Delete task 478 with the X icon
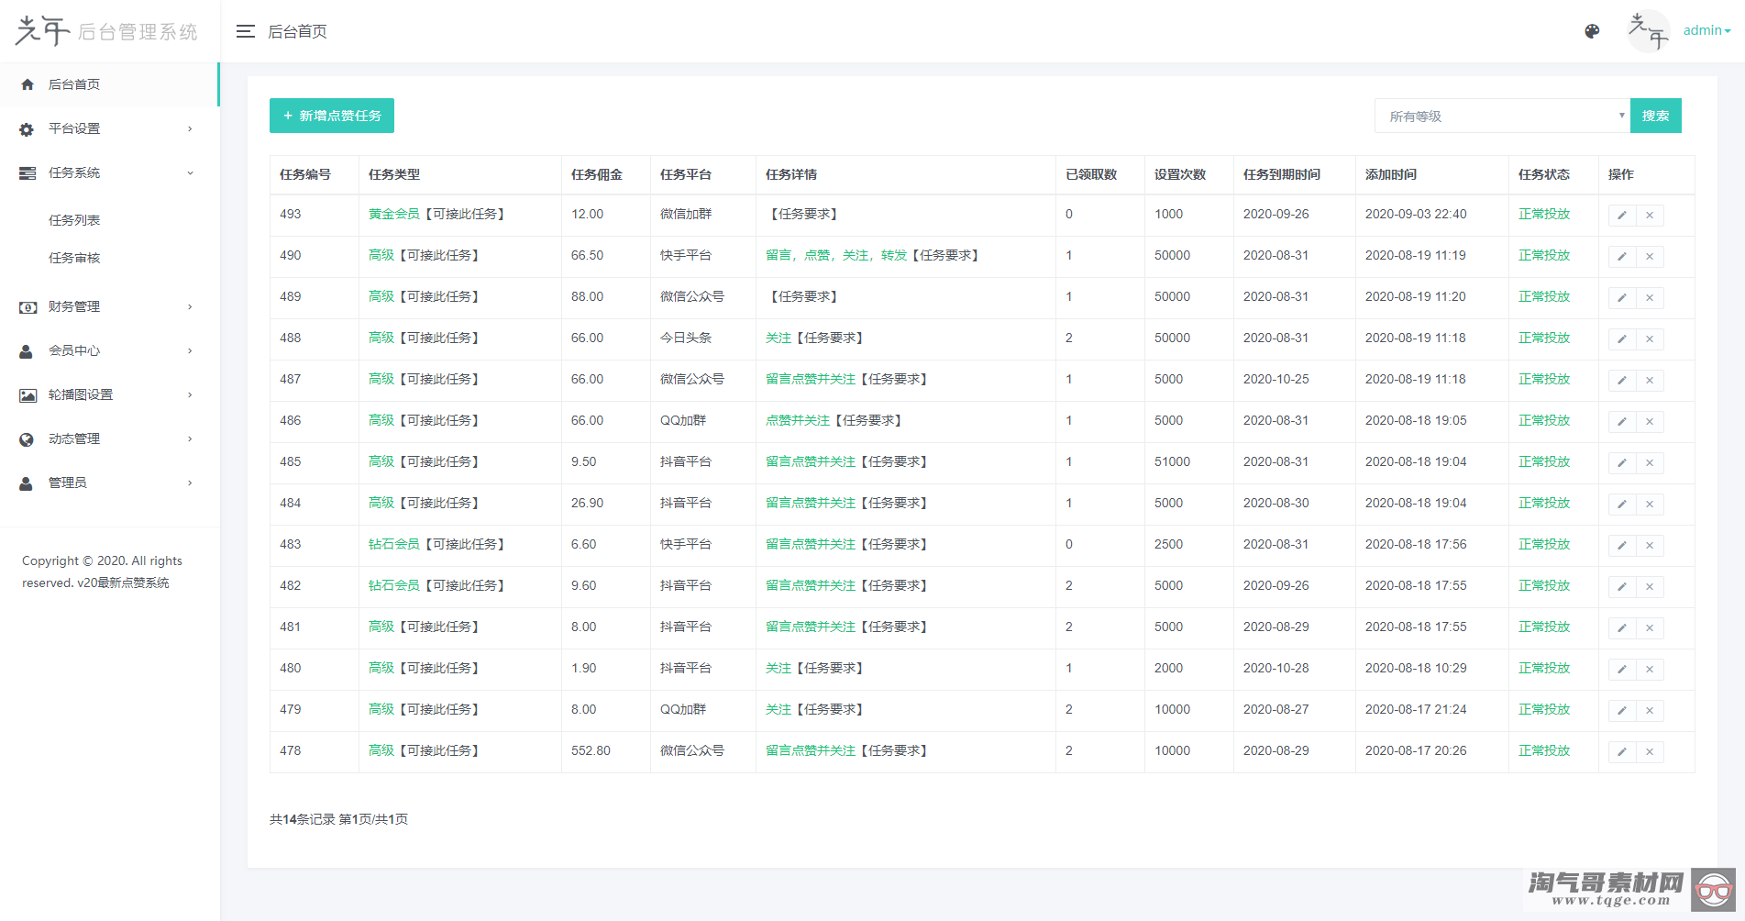 pos(1650,752)
